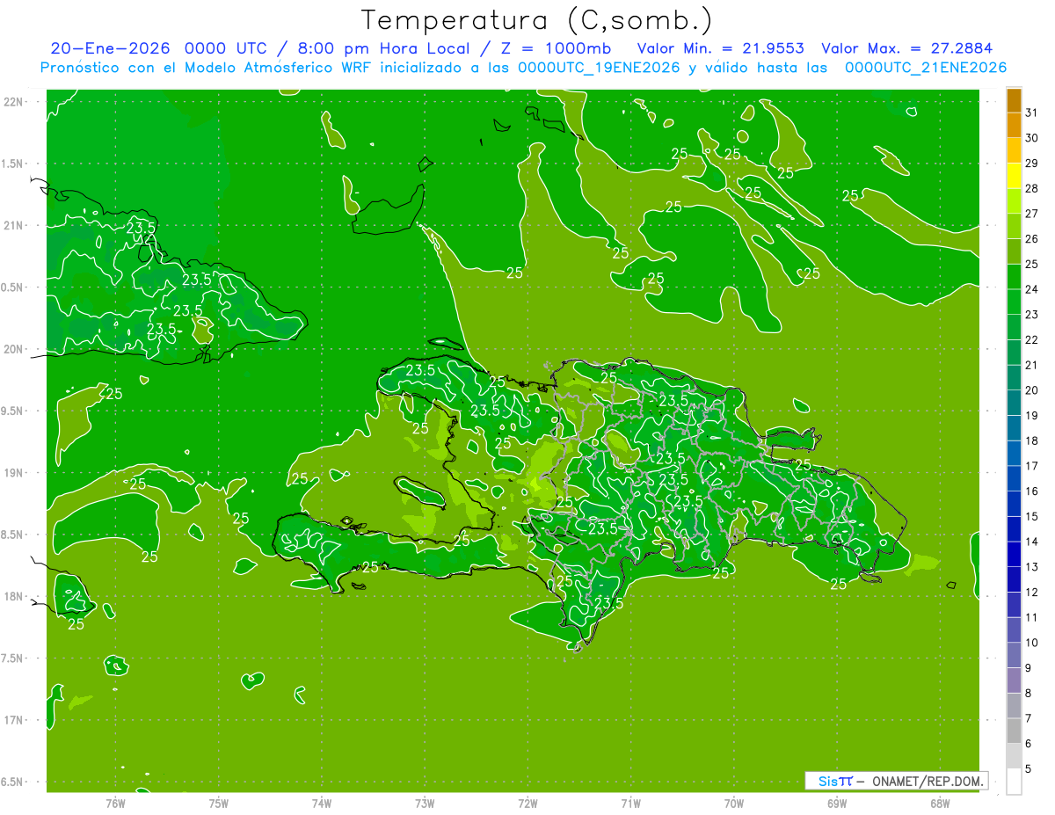Click the '75W' longitude axis label

(219, 804)
